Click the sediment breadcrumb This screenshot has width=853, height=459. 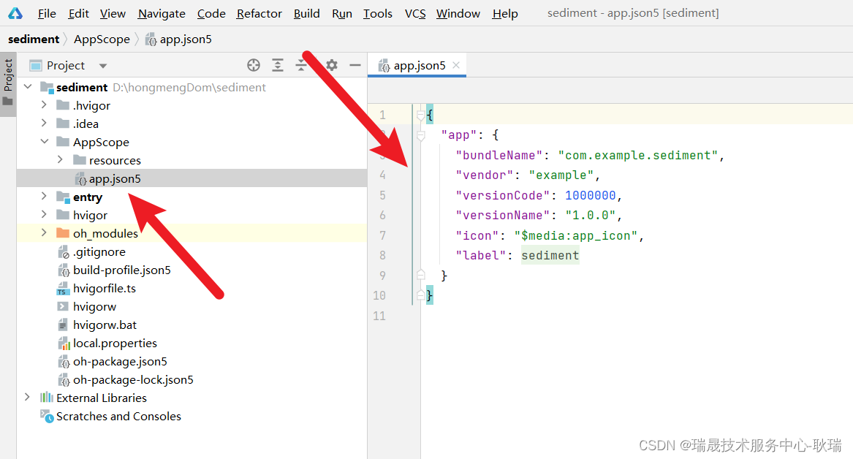[x=33, y=39]
